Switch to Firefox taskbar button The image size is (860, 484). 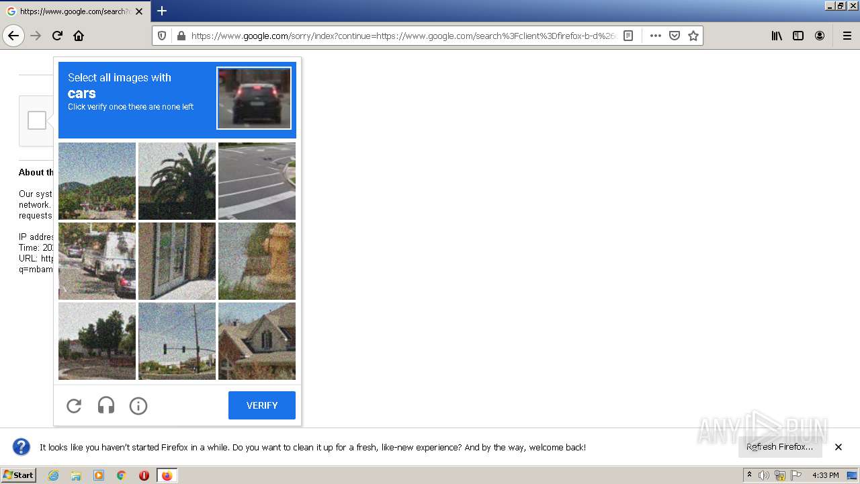click(x=167, y=475)
